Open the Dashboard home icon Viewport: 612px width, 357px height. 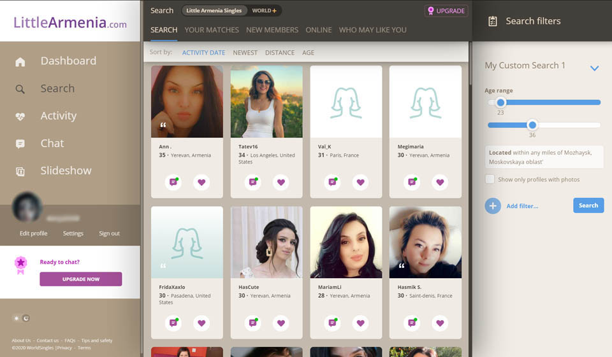20,62
